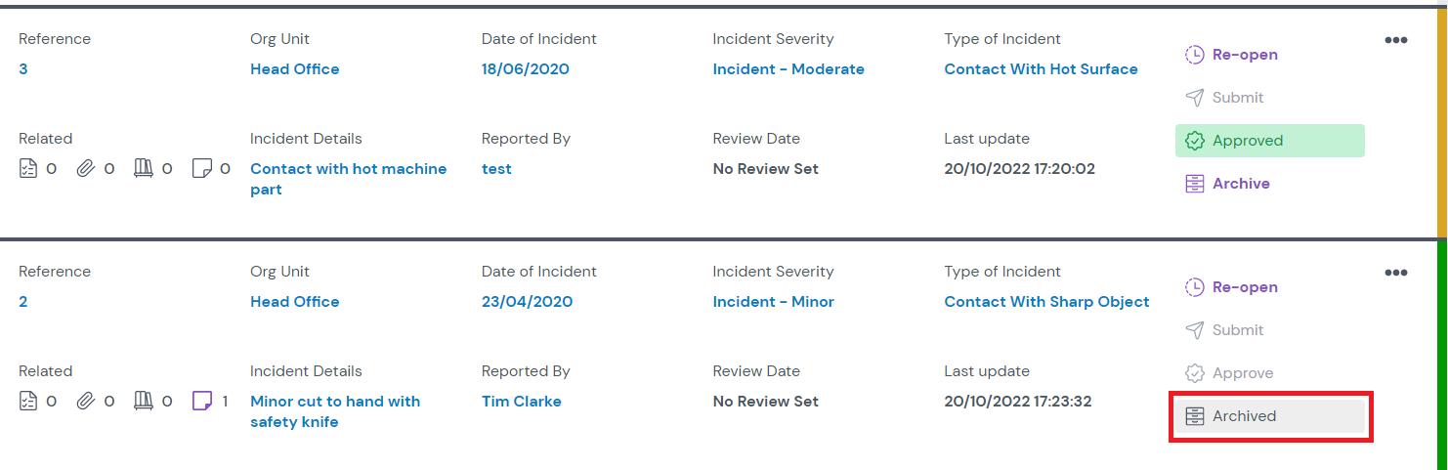The height and width of the screenshot is (470, 1448).
Task: Click the notes icon for incident 3
Action: point(202,169)
